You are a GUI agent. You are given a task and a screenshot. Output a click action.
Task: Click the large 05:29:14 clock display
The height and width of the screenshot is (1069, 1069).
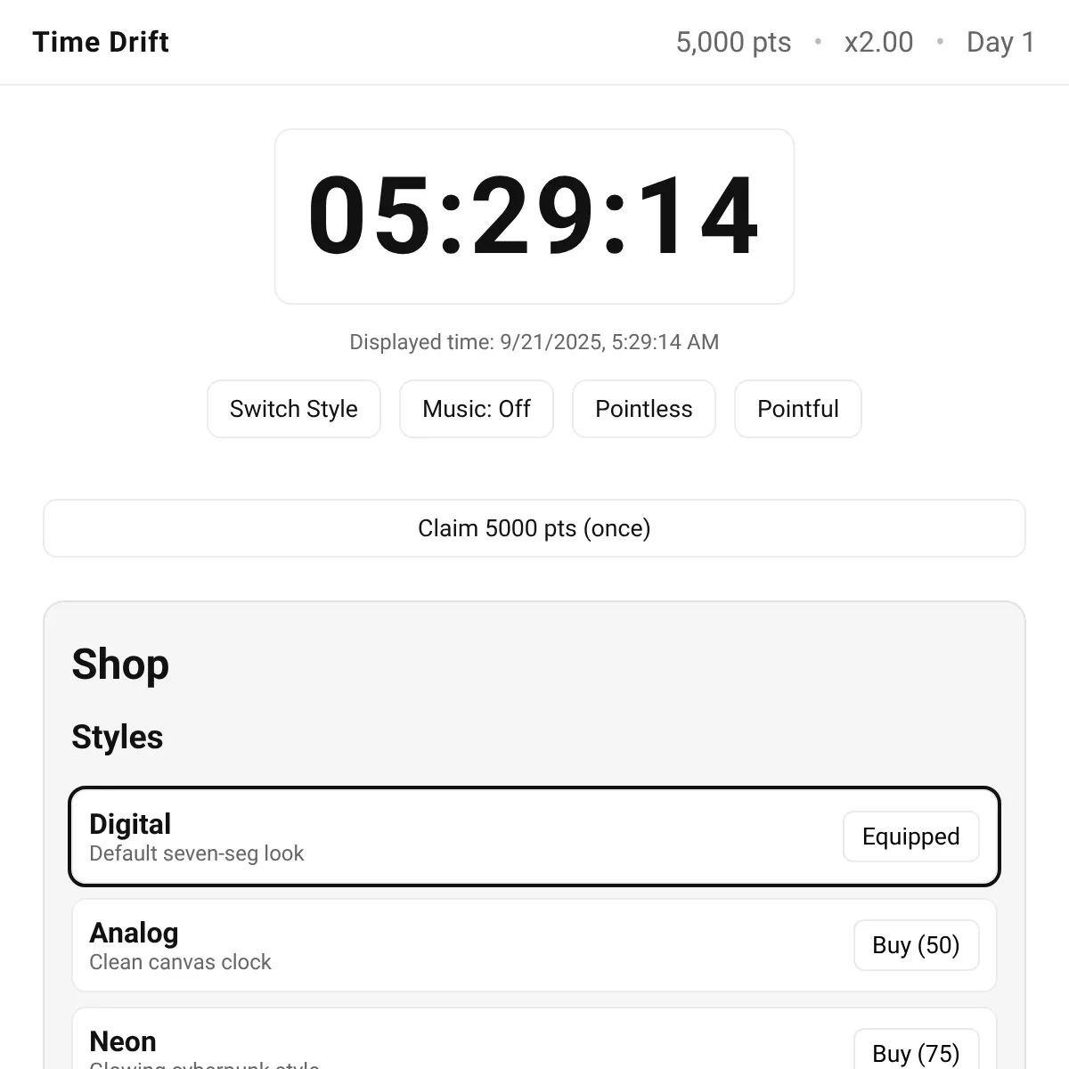[534, 216]
